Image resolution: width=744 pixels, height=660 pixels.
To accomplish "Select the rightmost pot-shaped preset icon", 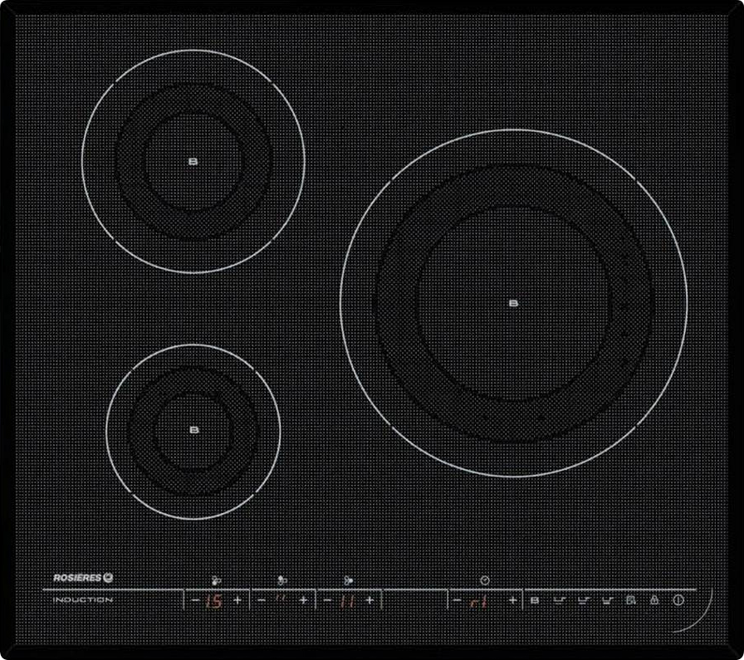I will [x=606, y=599].
